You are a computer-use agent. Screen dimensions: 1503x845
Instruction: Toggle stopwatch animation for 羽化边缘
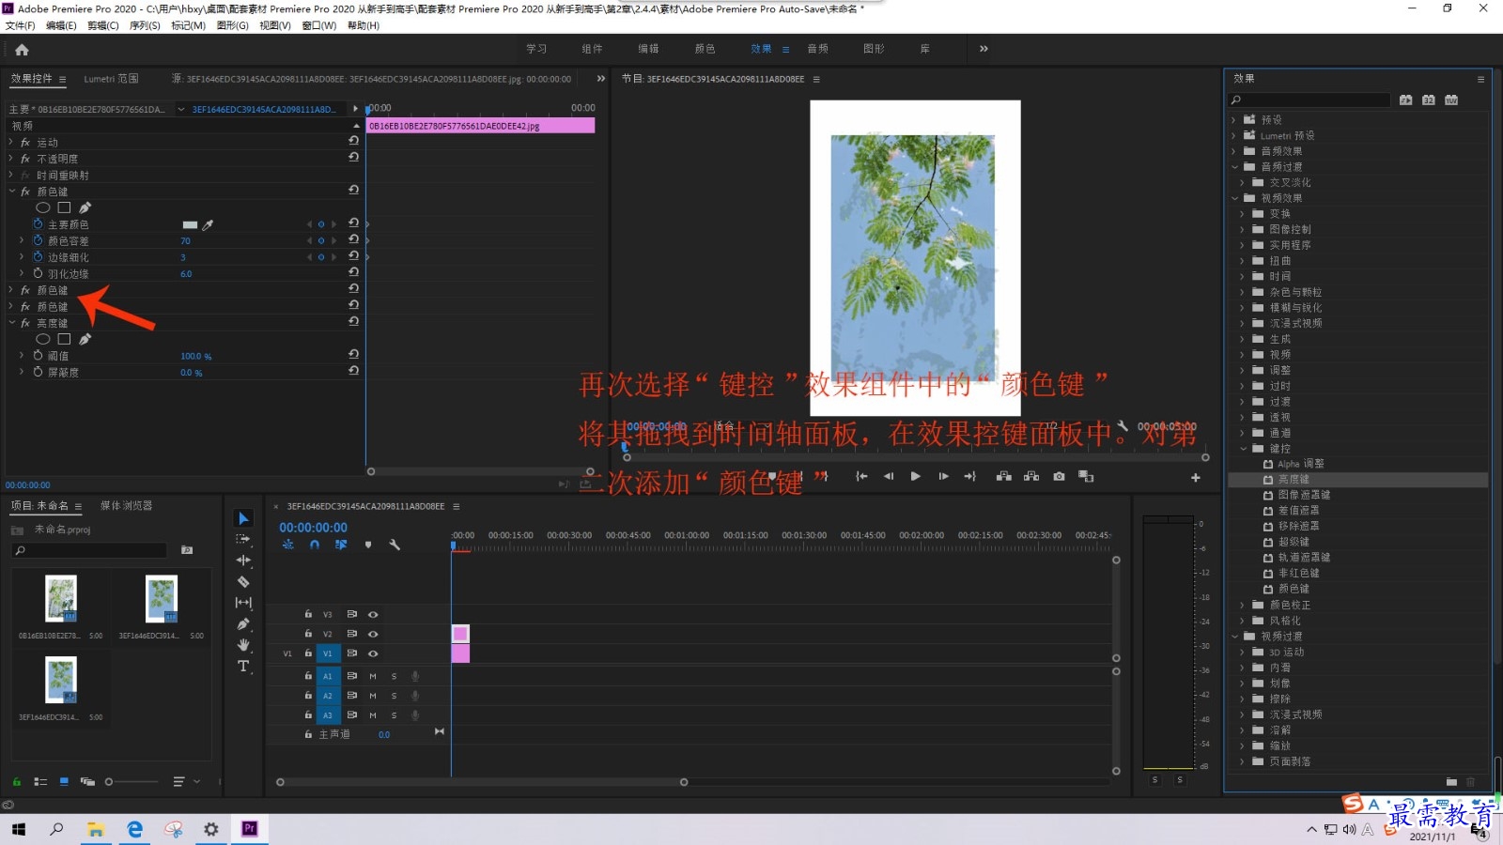point(39,273)
